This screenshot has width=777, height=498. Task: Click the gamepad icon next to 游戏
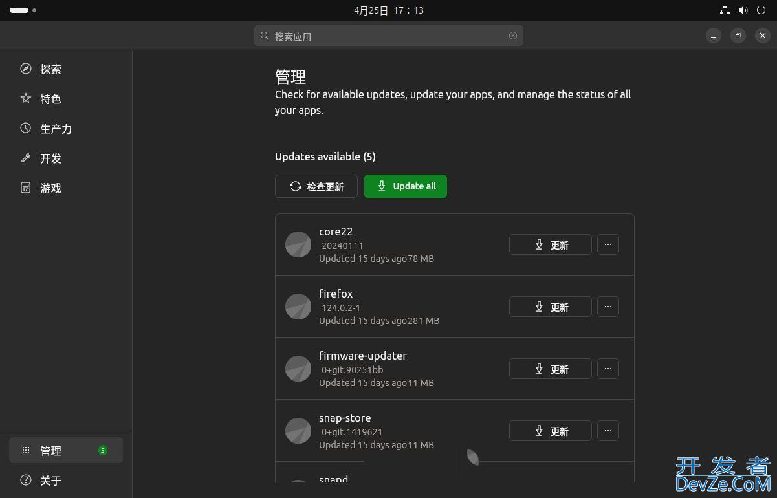26,188
